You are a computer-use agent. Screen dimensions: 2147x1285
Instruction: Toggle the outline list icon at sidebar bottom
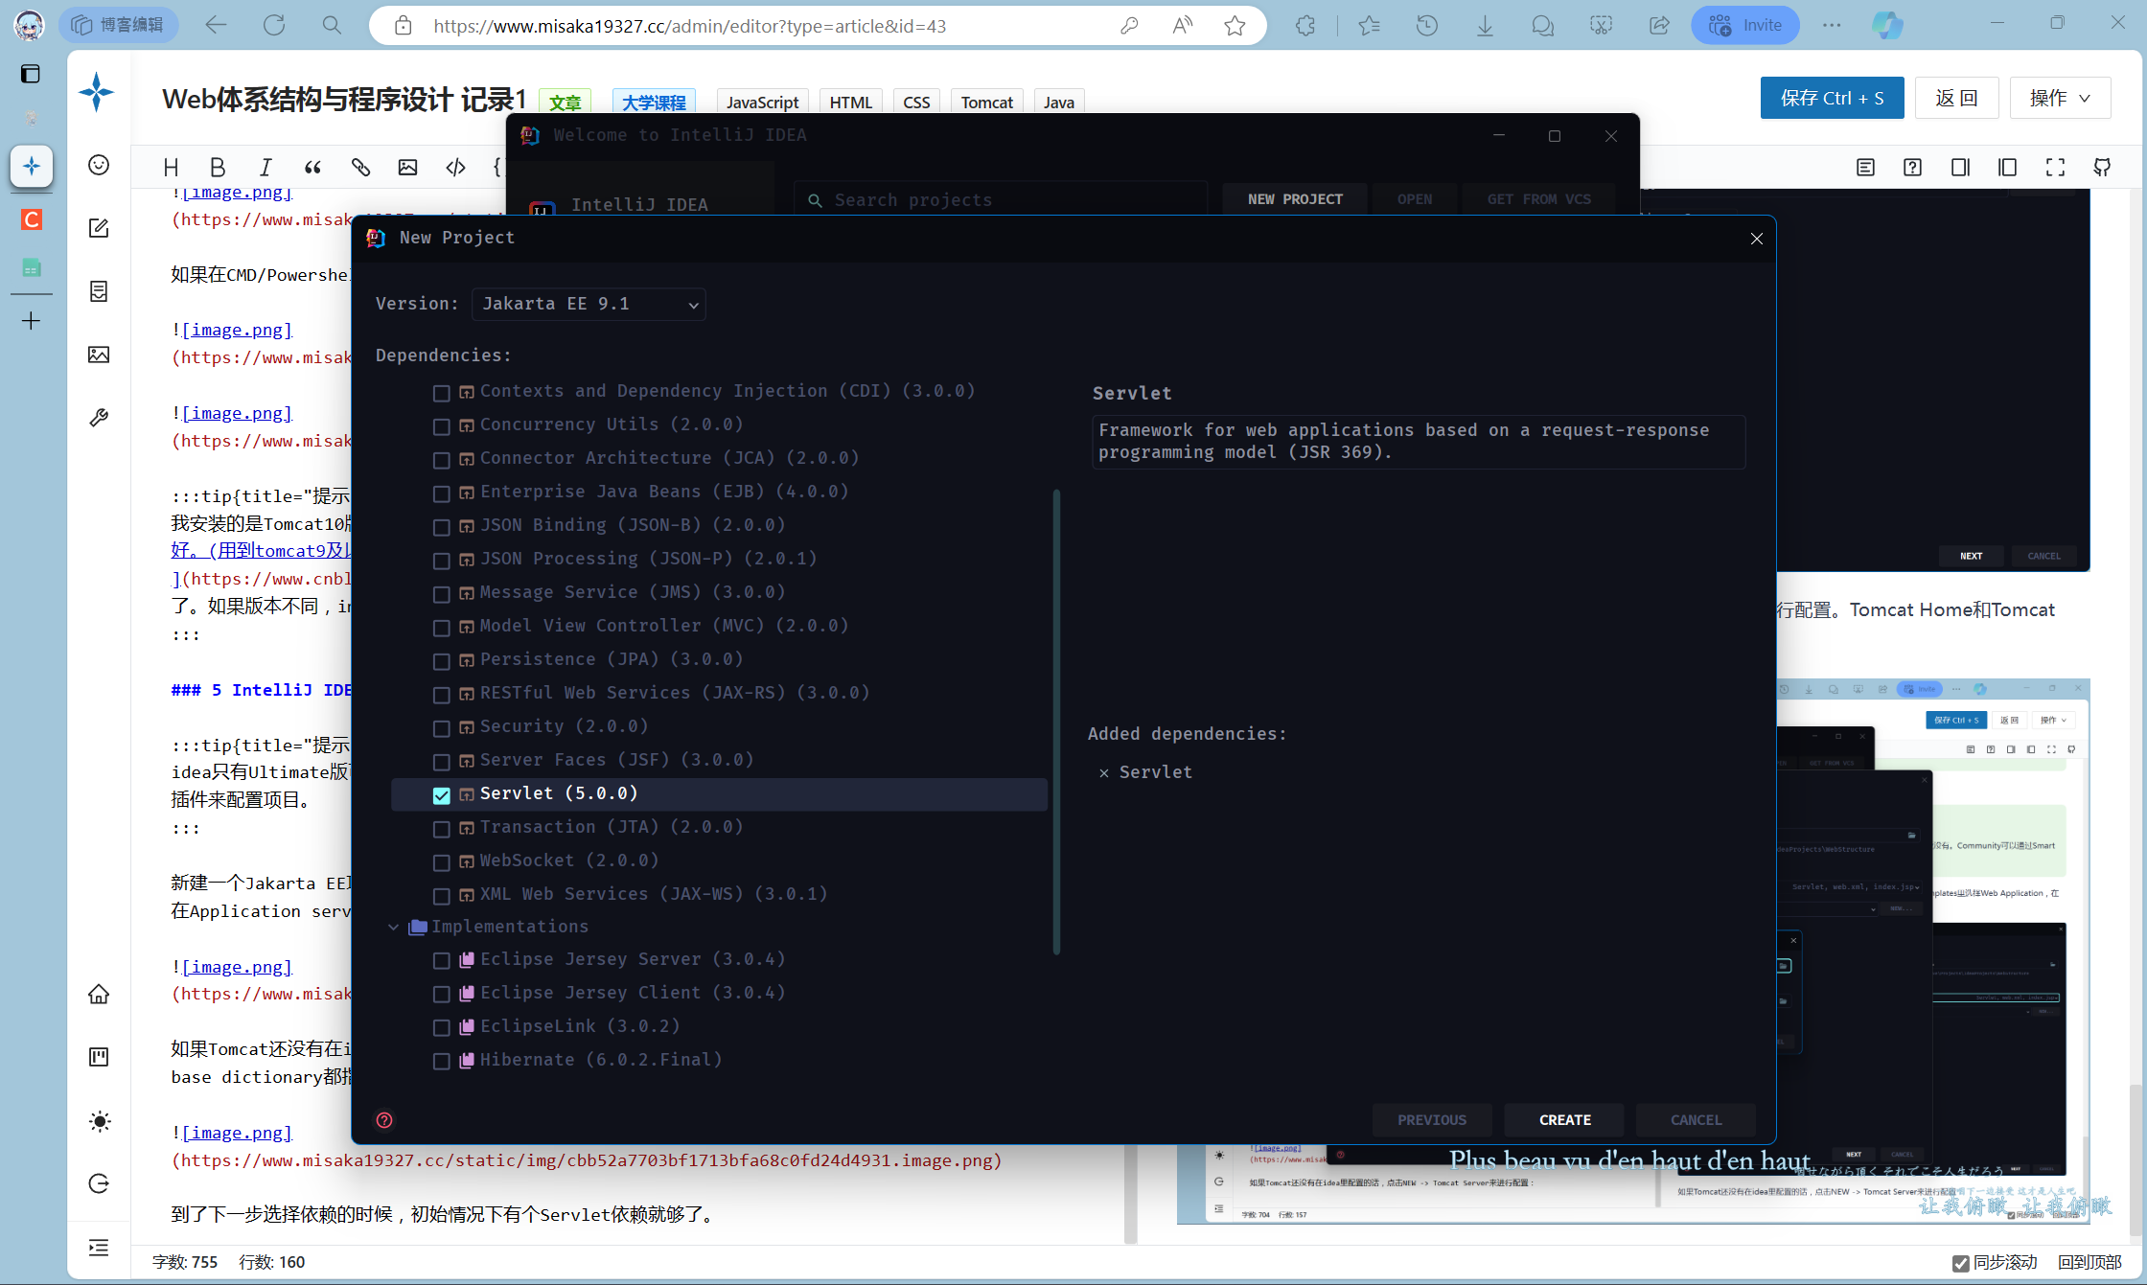[x=99, y=1248]
